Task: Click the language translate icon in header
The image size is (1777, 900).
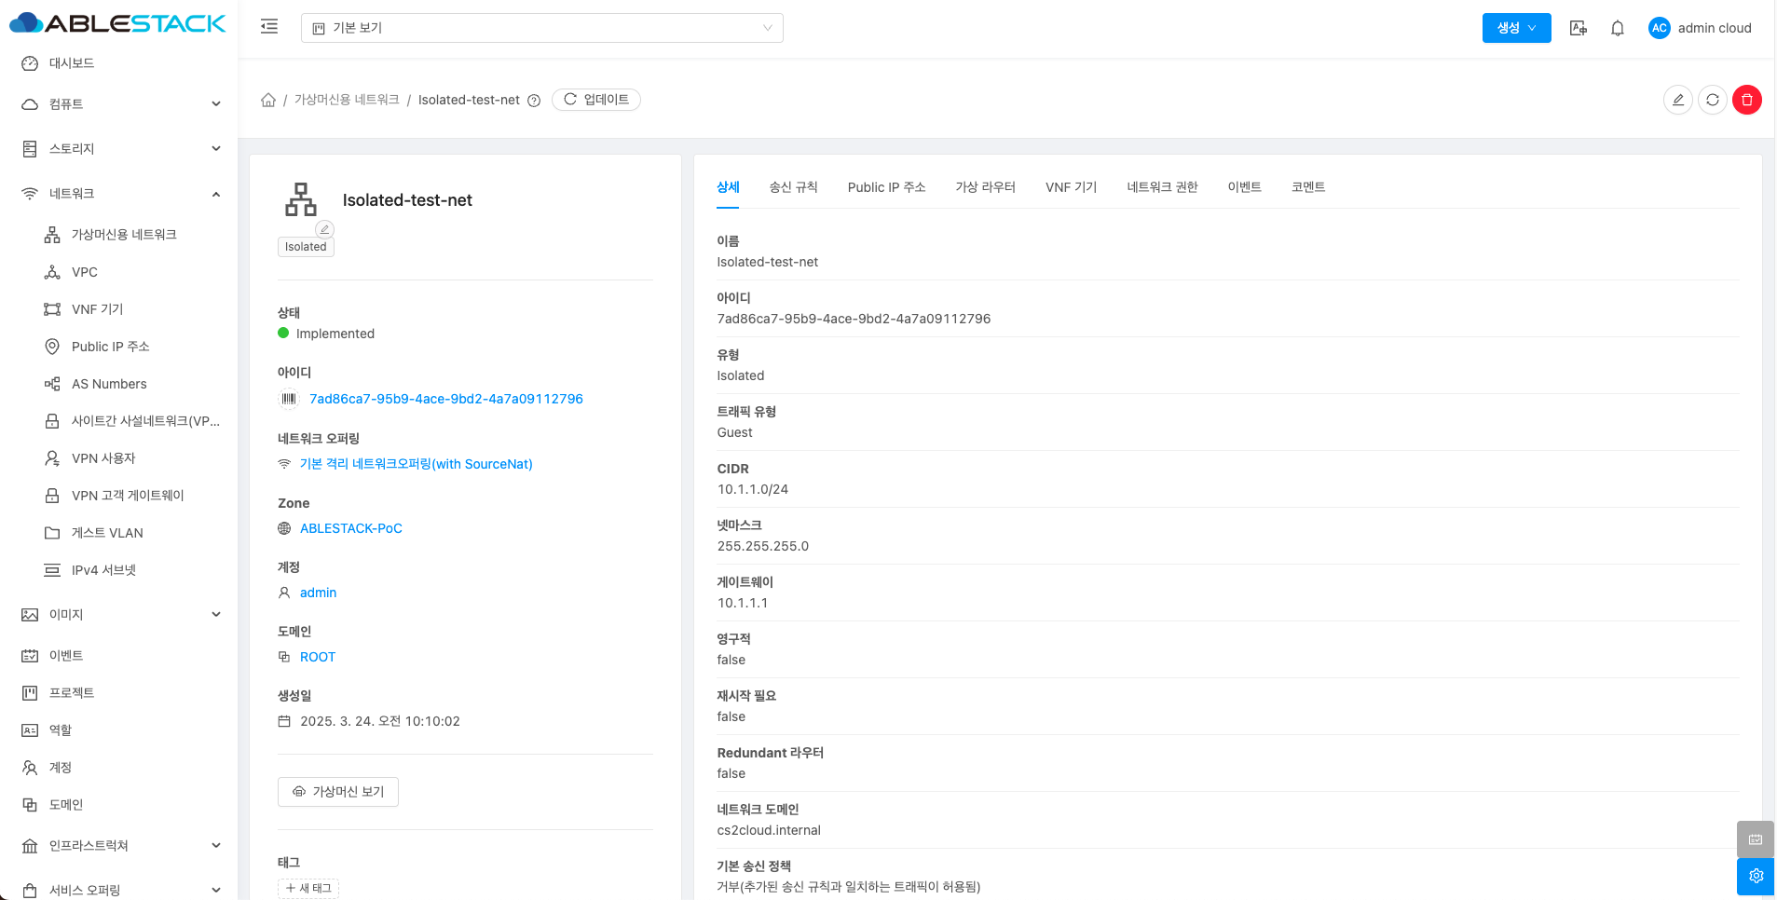Action: pos(1578,28)
